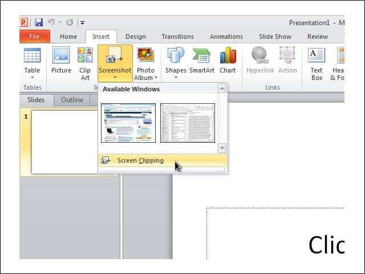Click the Available Windows scroll down arrow

coord(222,148)
